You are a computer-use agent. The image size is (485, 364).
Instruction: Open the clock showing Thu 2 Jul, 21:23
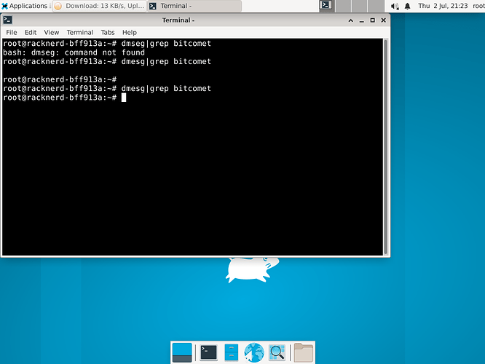pyautogui.click(x=443, y=6)
